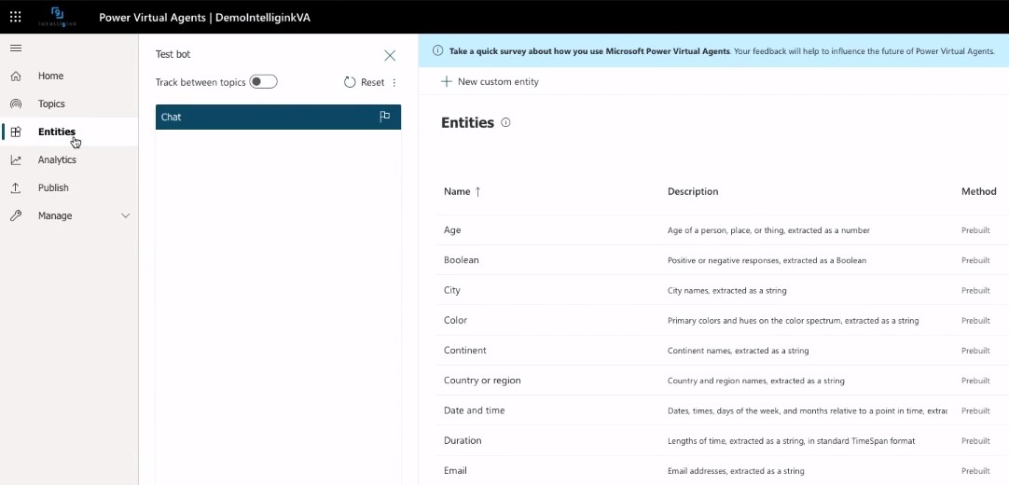Screen dimensions: 1009x485
Task: Click 'Continent names, extracted as a string'
Action: (738, 351)
